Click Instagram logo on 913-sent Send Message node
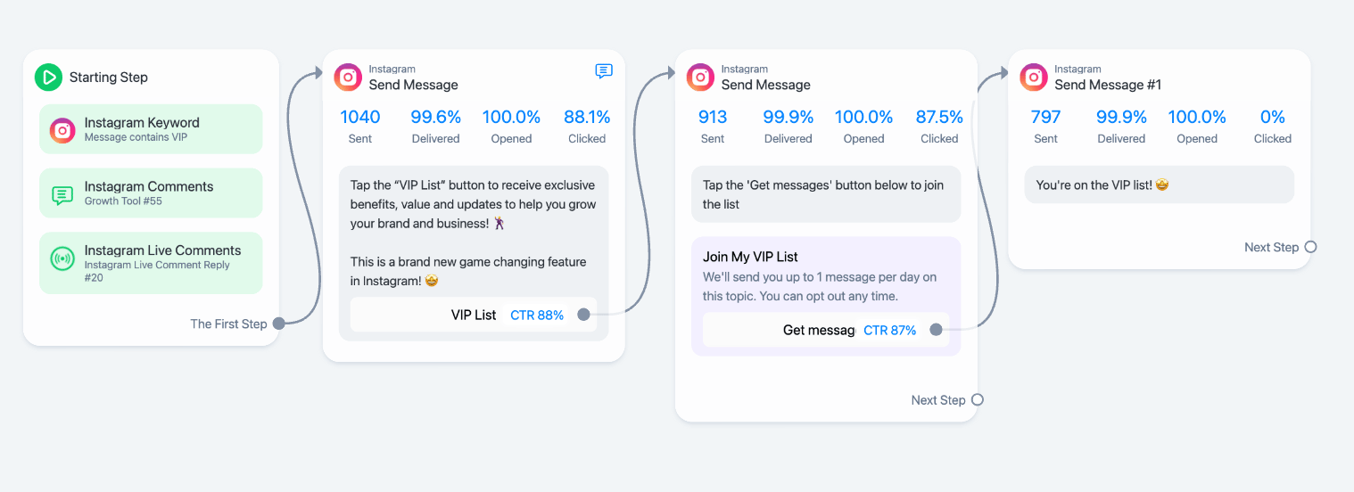This screenshot has width=1354, height=492. pos(700,77)
